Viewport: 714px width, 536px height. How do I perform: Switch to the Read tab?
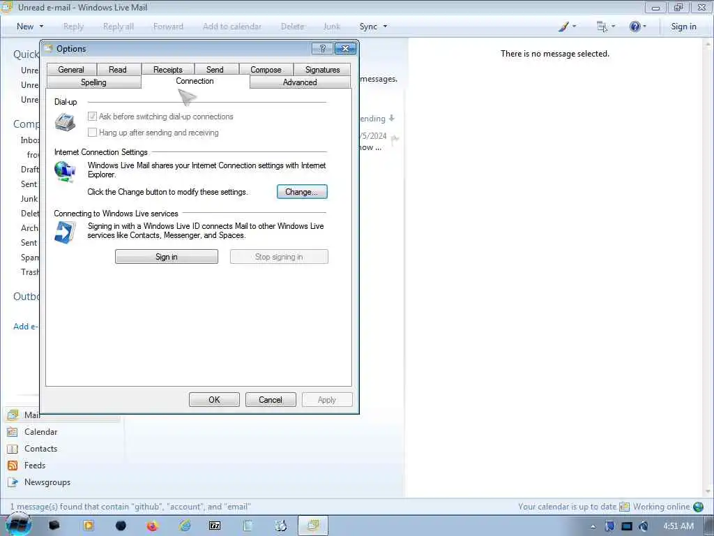[117, 69]
